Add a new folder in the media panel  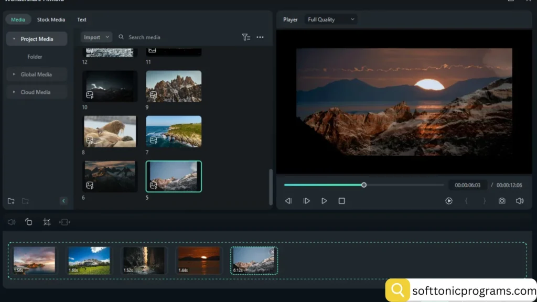11,201
